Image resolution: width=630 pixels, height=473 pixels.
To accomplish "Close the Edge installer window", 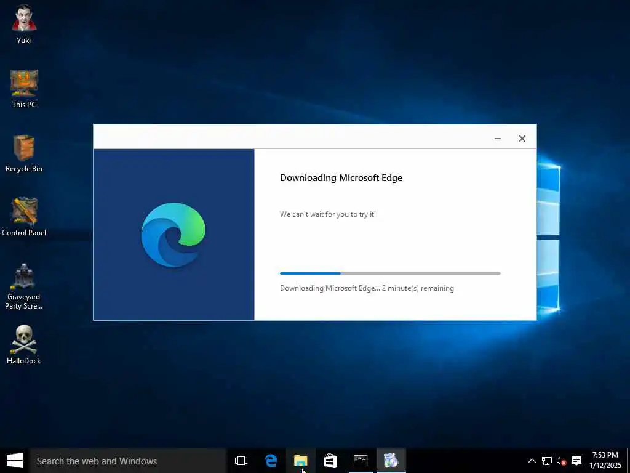I will [x=522, y=139].
